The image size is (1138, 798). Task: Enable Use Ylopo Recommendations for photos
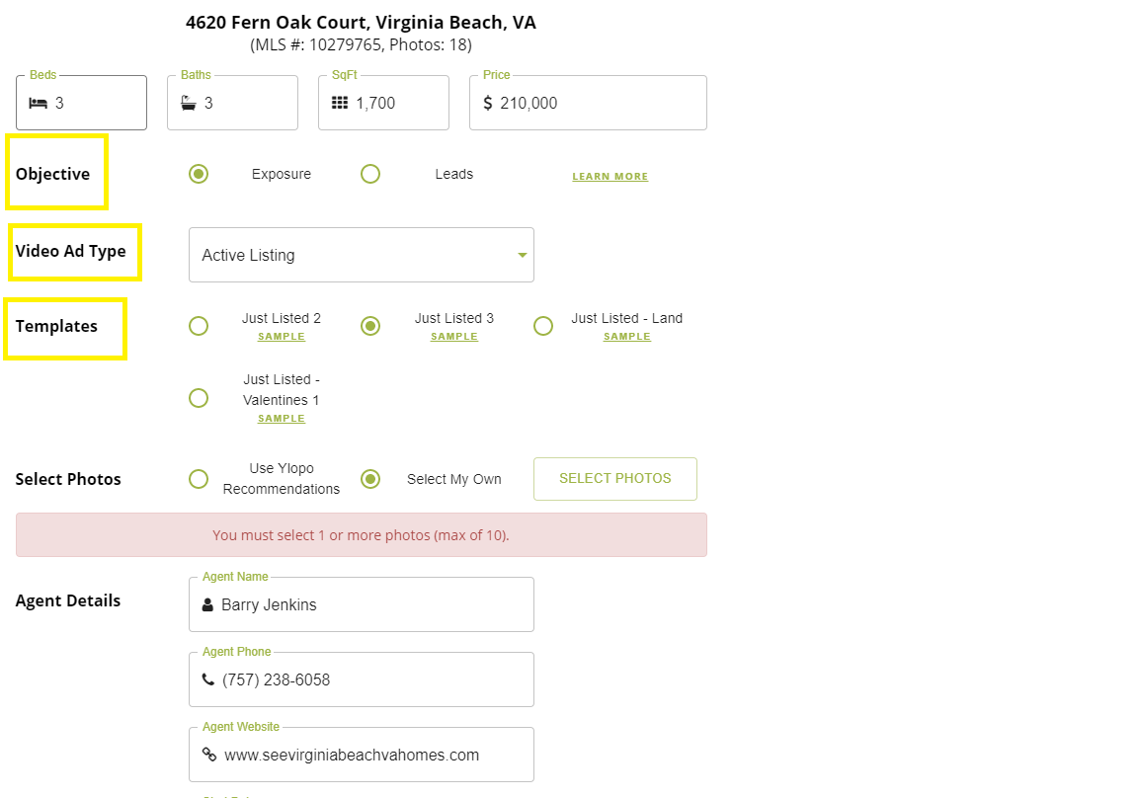pyautogui.click(x=199, y=479)
